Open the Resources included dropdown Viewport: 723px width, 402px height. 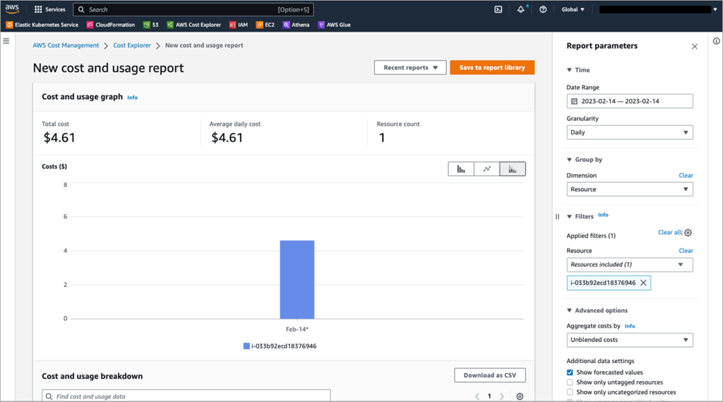(x=629, y=265)
